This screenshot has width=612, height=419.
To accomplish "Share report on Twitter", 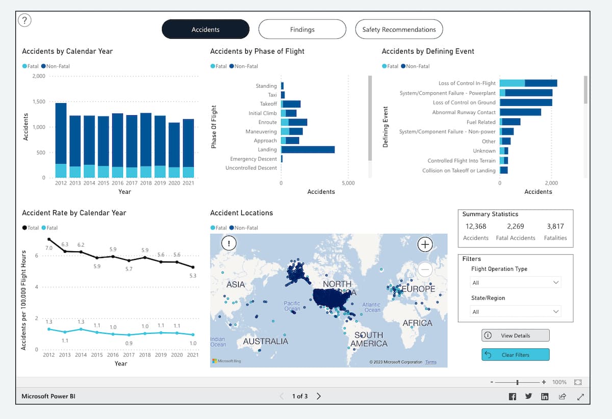I will click(528, 397).
